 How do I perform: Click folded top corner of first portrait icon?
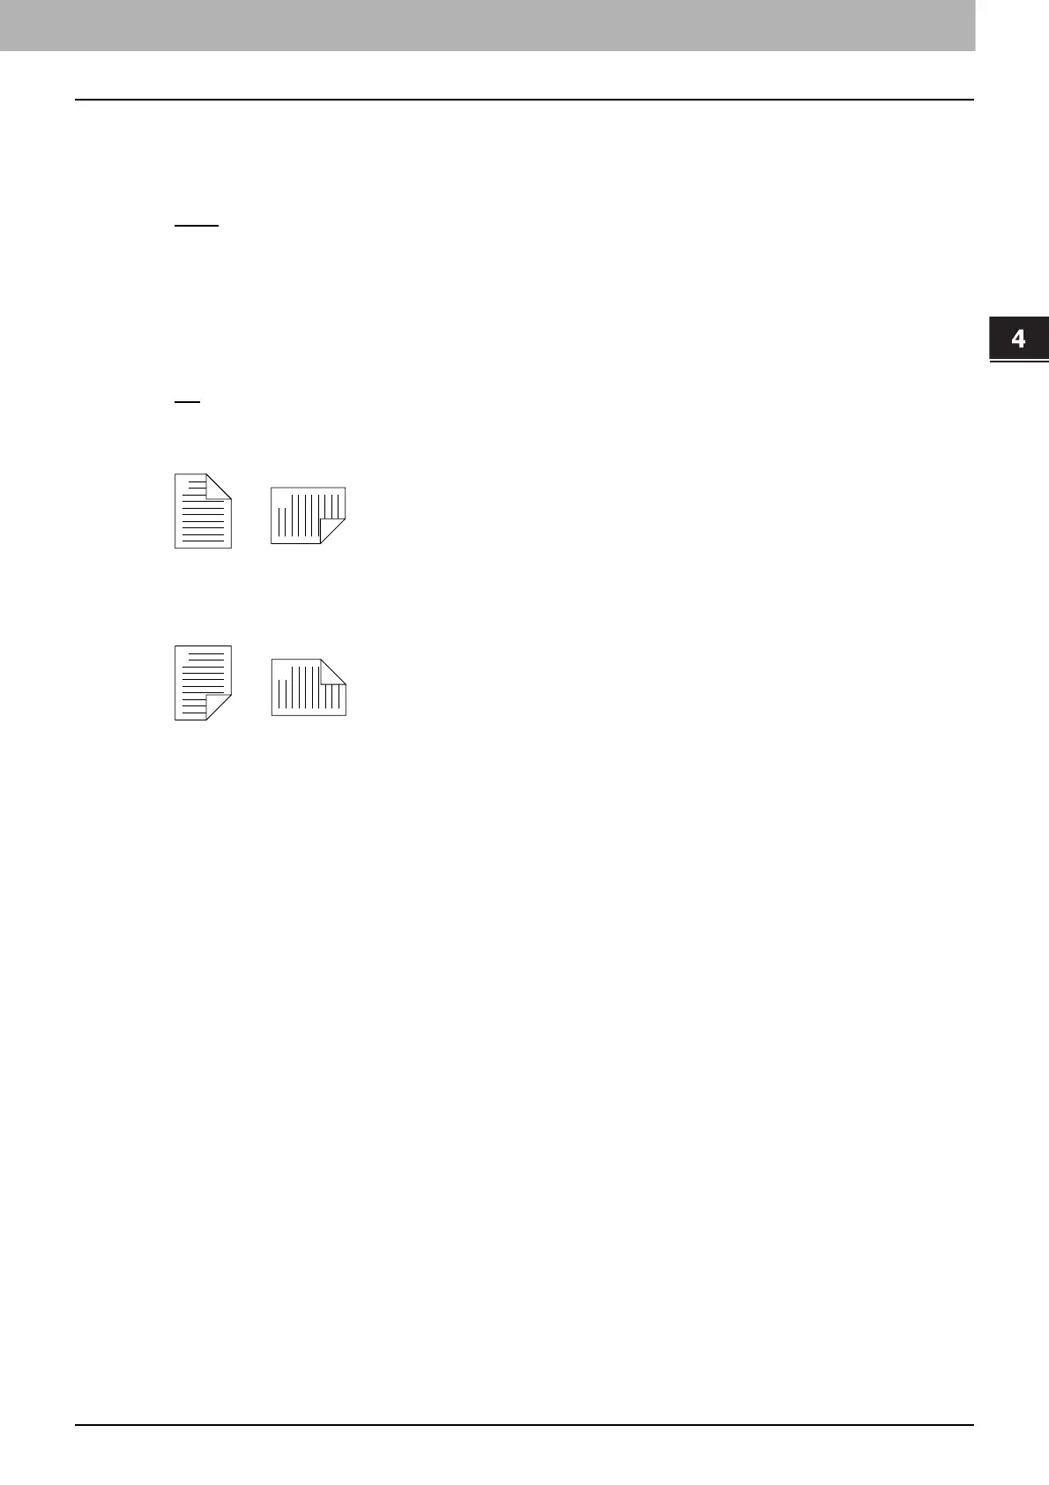(220, 487)
